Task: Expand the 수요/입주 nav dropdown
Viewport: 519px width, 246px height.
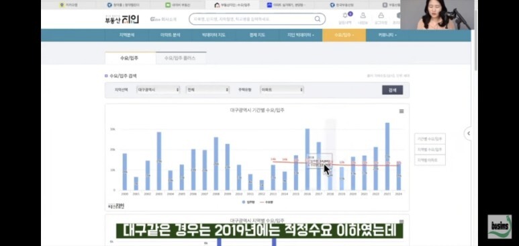Action: point(344,35)
